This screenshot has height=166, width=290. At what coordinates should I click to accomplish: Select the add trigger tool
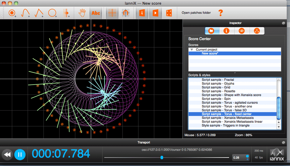click(12, 13)
